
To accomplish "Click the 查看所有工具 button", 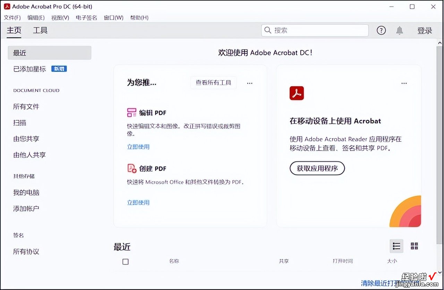I will [x=213, y=83].
